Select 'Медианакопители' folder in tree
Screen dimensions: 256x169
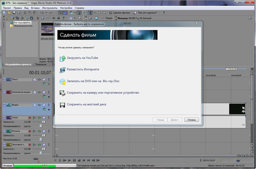click(23, 26)
